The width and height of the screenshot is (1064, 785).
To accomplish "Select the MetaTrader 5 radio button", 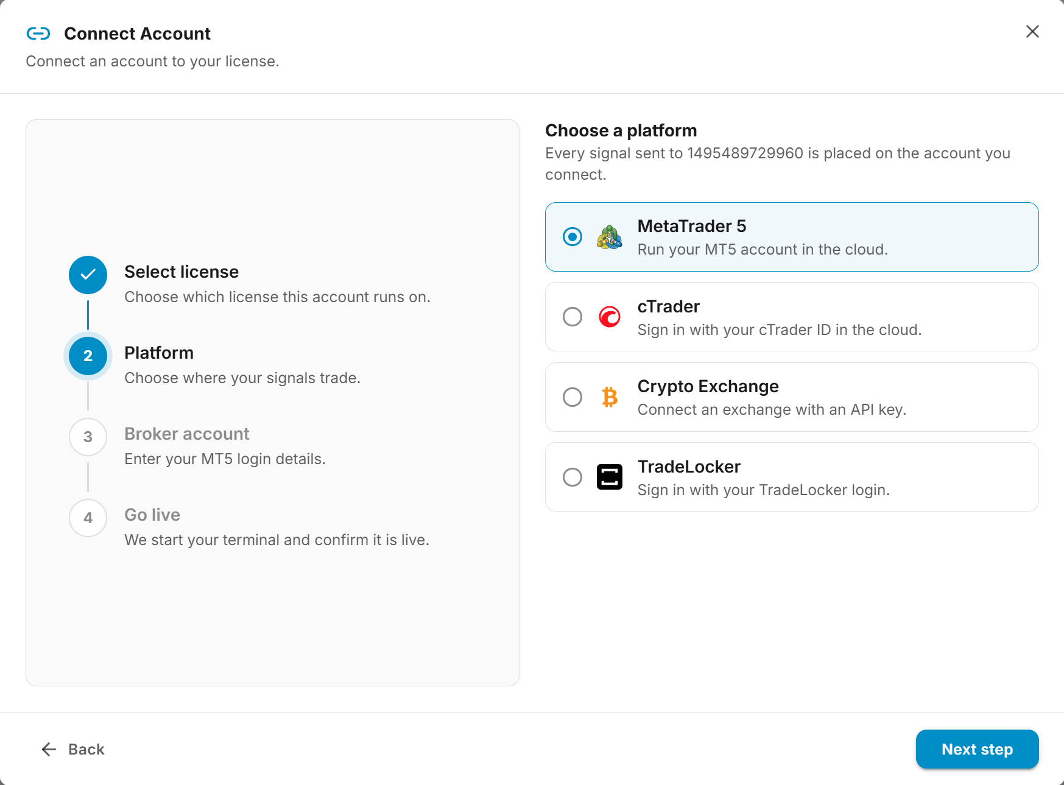I will [573, 237].
